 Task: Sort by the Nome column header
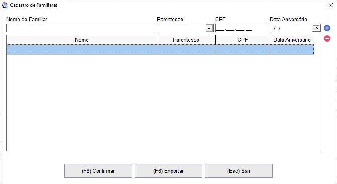tap(82, 40)
